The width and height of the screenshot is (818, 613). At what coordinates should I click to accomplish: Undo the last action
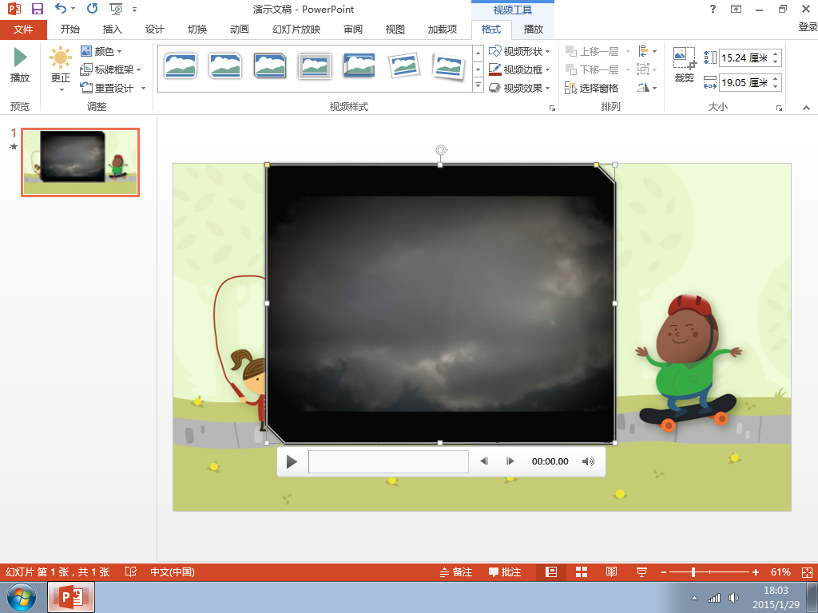click(61, 8)
